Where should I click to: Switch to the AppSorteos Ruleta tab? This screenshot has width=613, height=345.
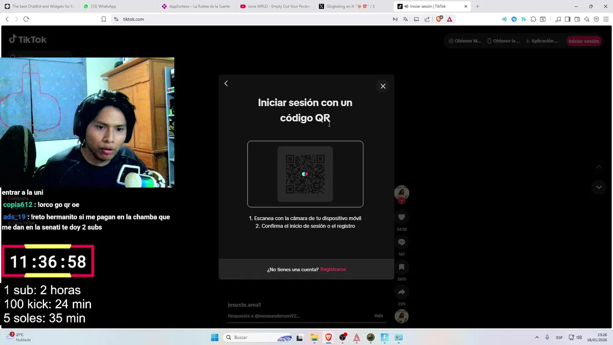(x=196, y=6)
